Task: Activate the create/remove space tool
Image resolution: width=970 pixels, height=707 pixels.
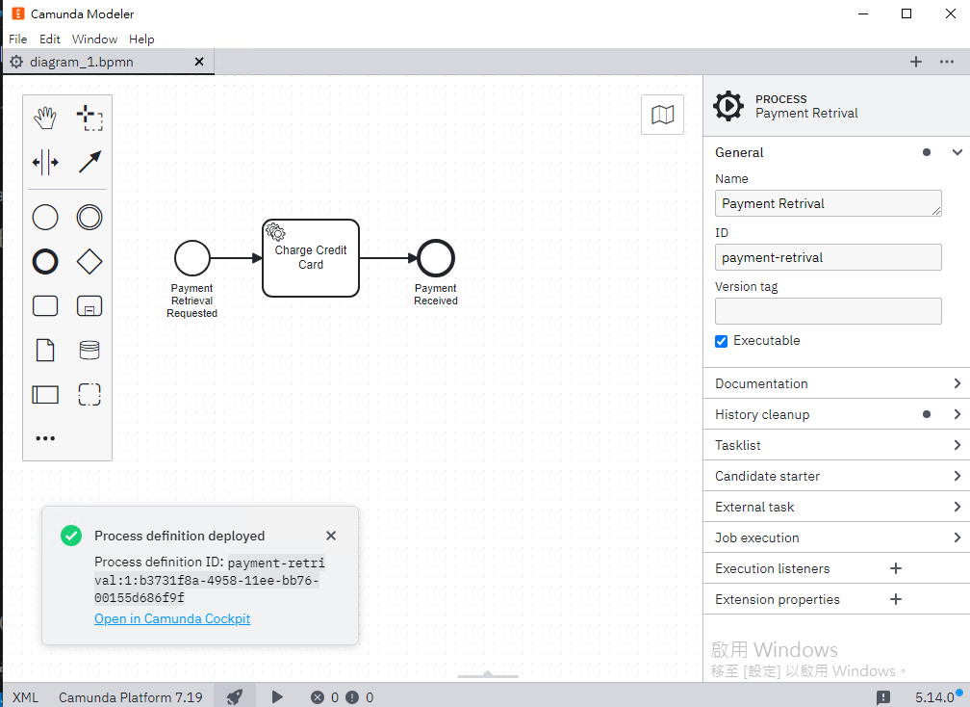Action: point(45,163)
